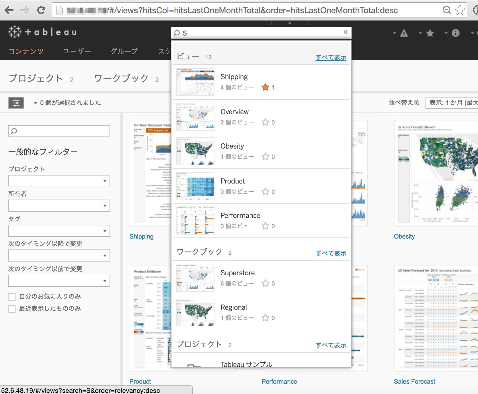
Task: Click the browser back arrow
Action: click(x=9, y=10)
